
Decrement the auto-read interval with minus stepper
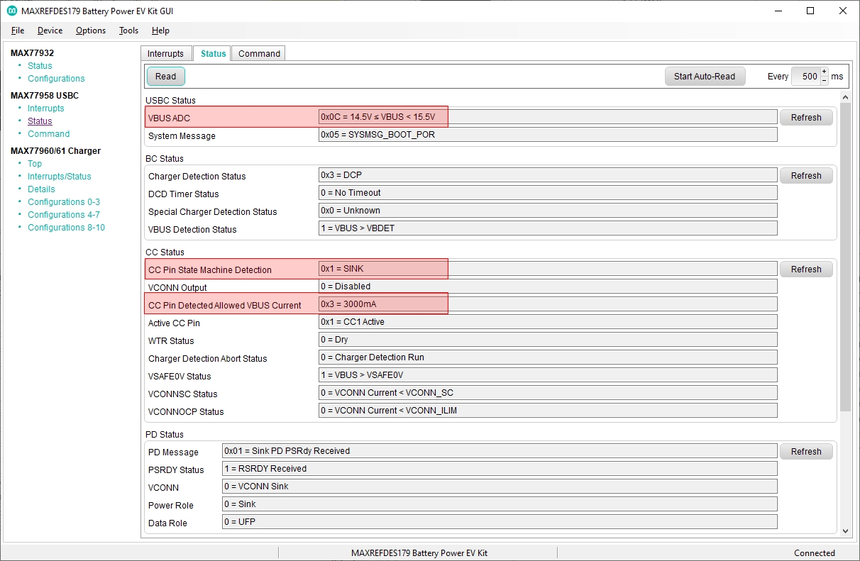pyautogui.click(x=824, y=81)
